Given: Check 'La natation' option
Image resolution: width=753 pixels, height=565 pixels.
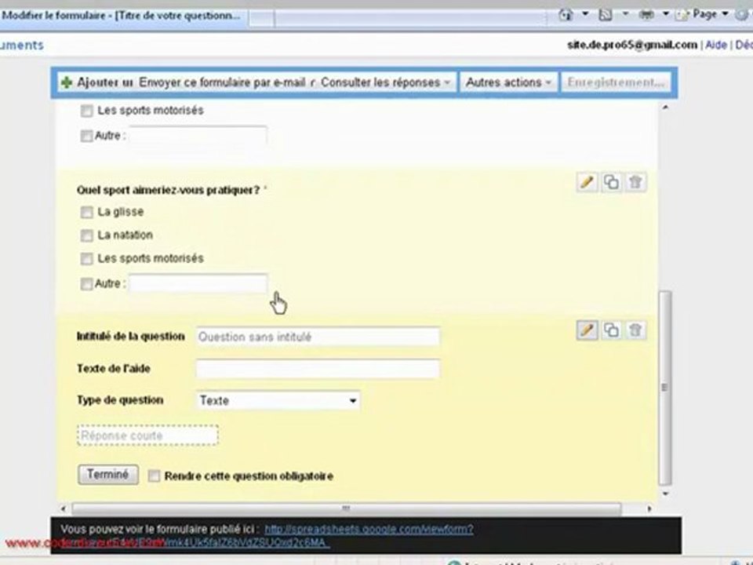Looking at the screenshot, I should [86, 235].
